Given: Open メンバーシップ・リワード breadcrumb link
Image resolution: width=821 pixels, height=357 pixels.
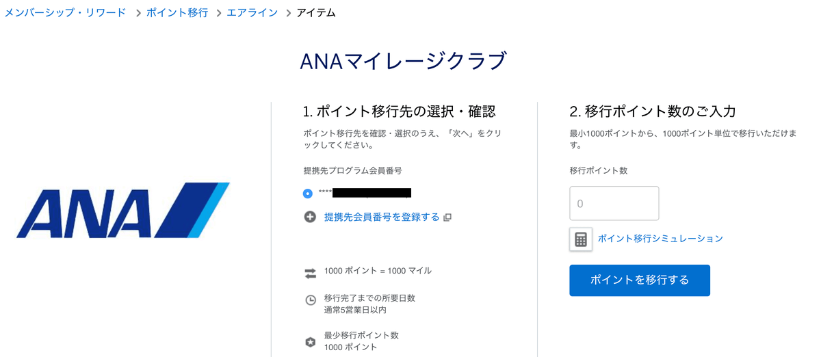Looking at the screenshot, I should click(66, 12).
